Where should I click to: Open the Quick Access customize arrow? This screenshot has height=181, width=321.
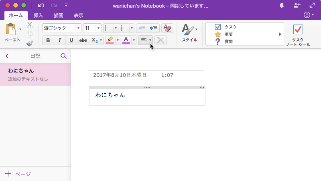(x=66, y=5)
